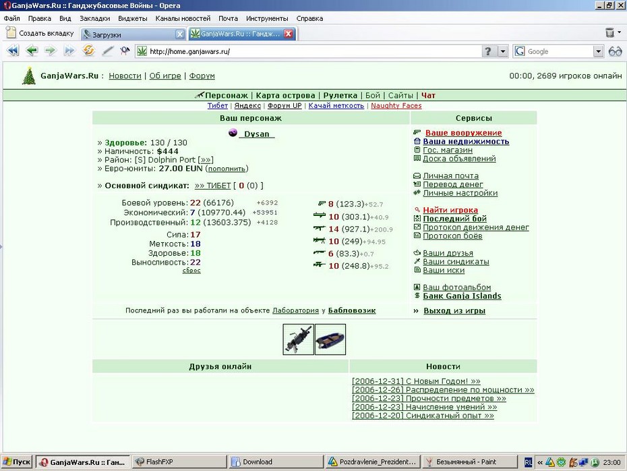Open news item Синдикатный опыт
Viewport: 627px width, 471px height.
(423, 416)
